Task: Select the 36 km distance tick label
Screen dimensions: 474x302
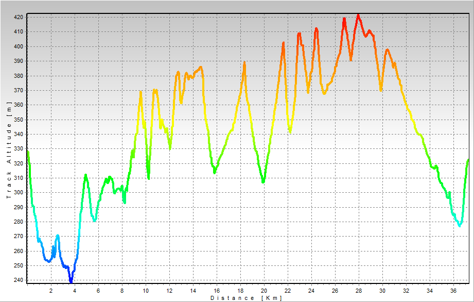Action: [453, 291]
